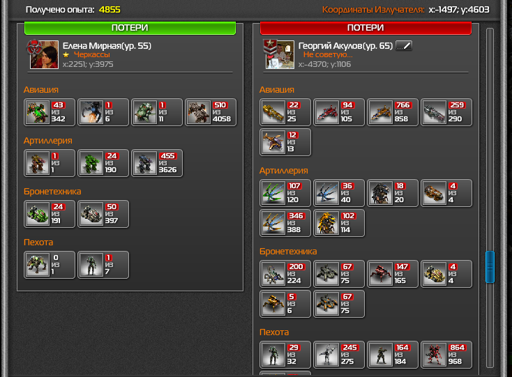This screenshot has width=512, height=377.
Task: Click Георгий Акулов's Авиация heading
Action: (x=276, y=90)
